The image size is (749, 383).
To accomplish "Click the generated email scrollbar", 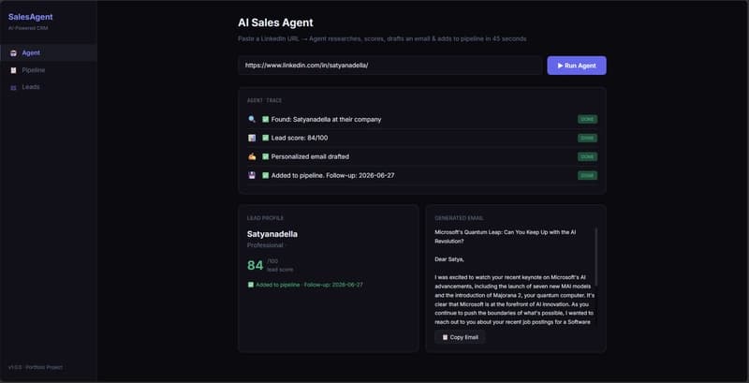I will coord(596,257).
